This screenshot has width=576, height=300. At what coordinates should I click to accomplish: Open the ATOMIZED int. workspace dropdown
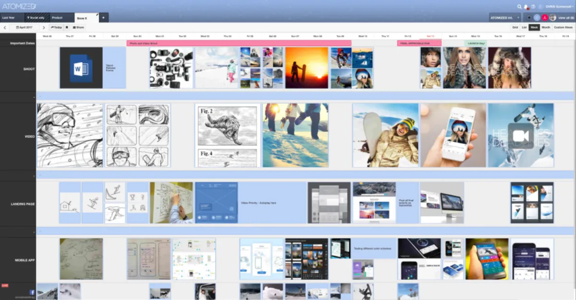click(x=504, y=18)
